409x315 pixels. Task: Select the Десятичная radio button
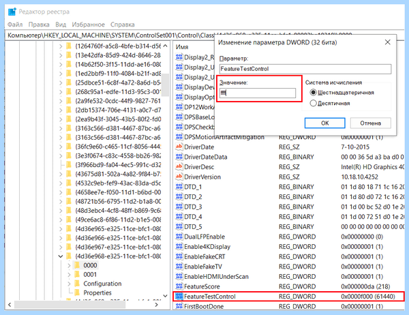tap(313, 103)
